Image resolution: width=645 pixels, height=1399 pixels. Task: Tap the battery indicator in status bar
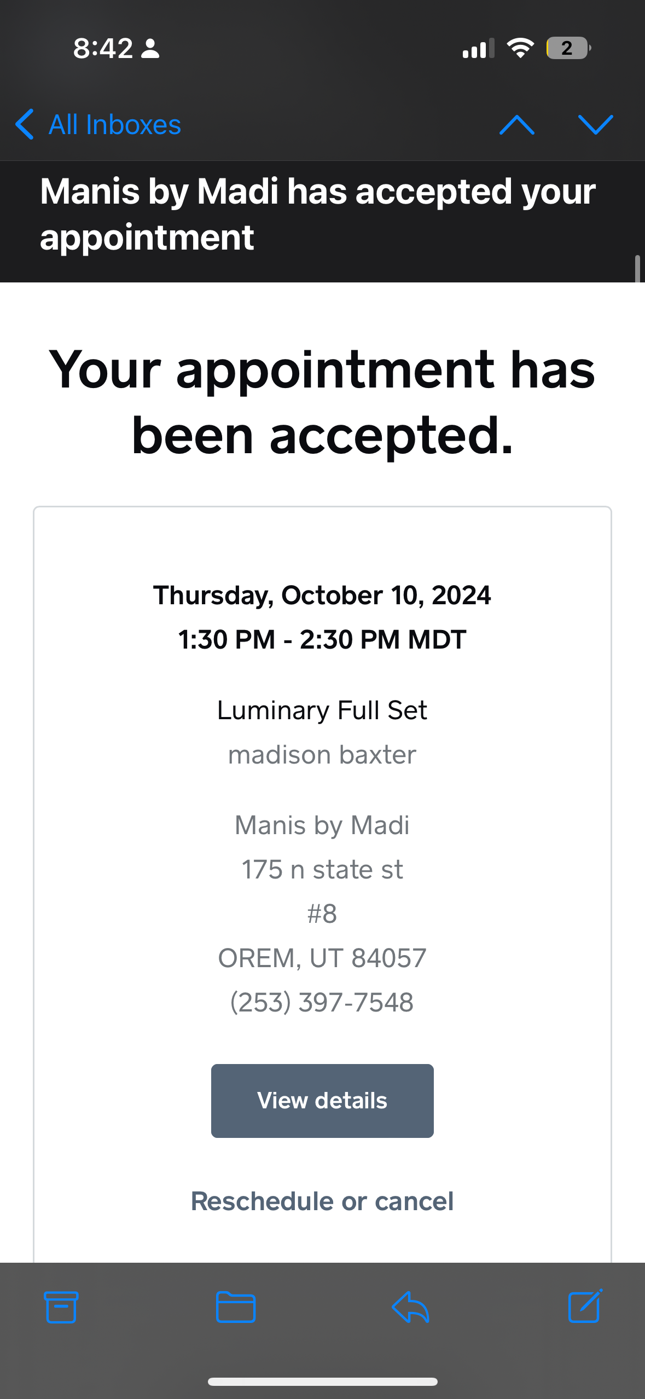pos(568,48)
